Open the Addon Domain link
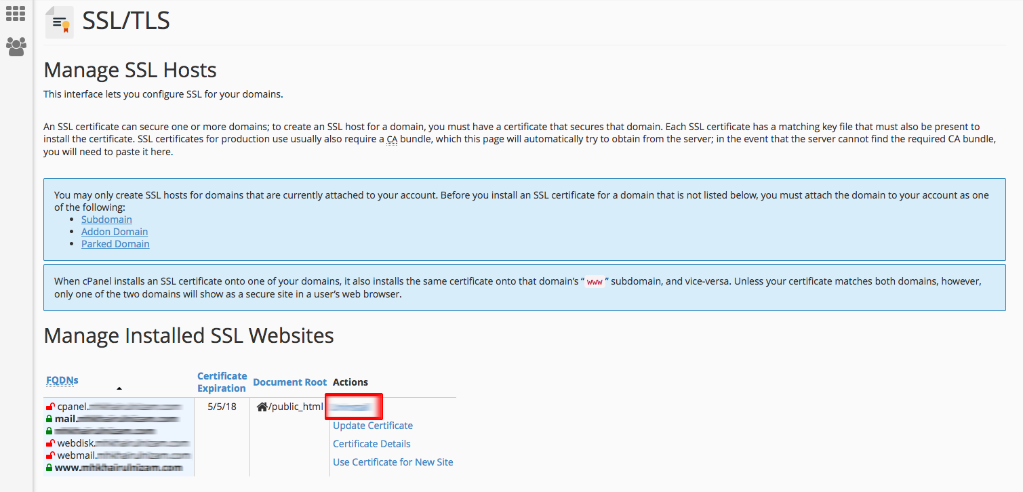 115,232
